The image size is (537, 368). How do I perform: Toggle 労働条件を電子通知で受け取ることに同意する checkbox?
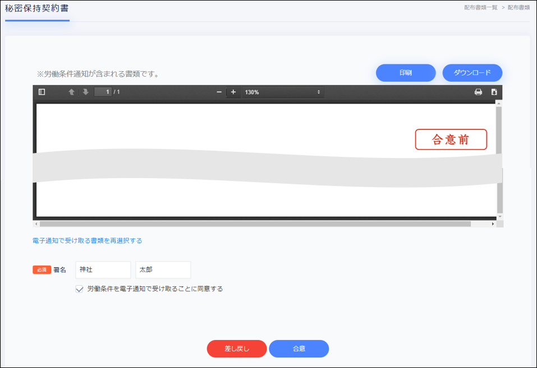80,290
